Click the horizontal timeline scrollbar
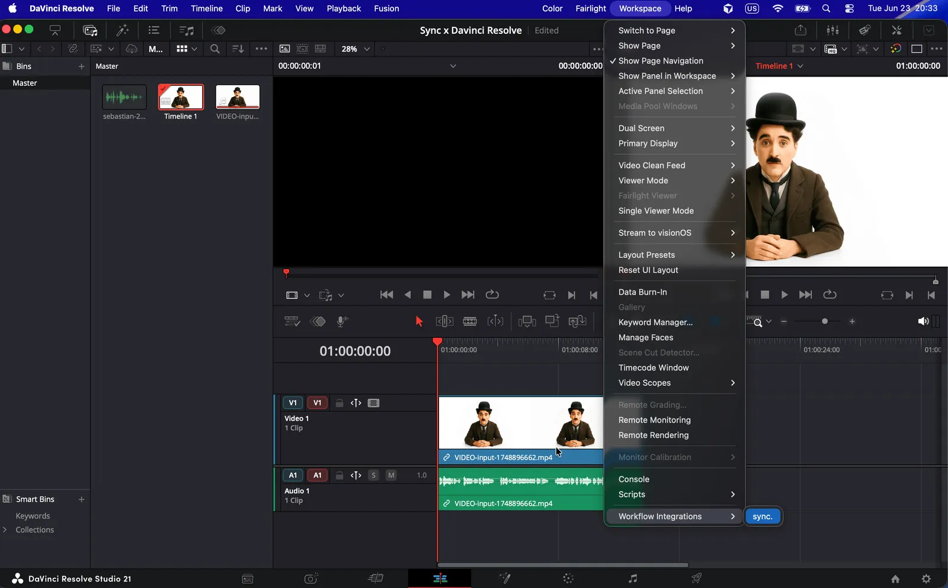948x588 pixels. (x=563, y=565)
